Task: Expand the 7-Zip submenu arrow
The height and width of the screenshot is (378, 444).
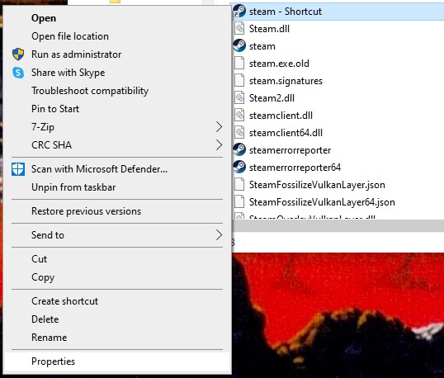Action: [x=219, y=127]
